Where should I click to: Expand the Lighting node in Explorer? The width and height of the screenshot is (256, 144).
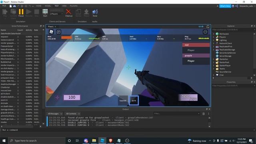214,40
